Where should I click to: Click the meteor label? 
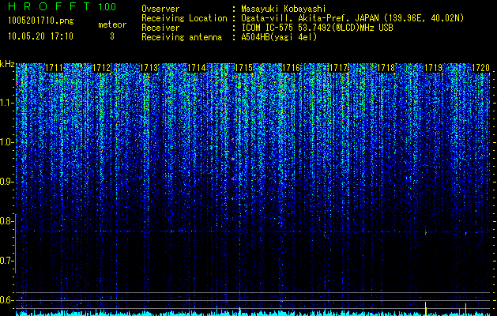[112, 24]
